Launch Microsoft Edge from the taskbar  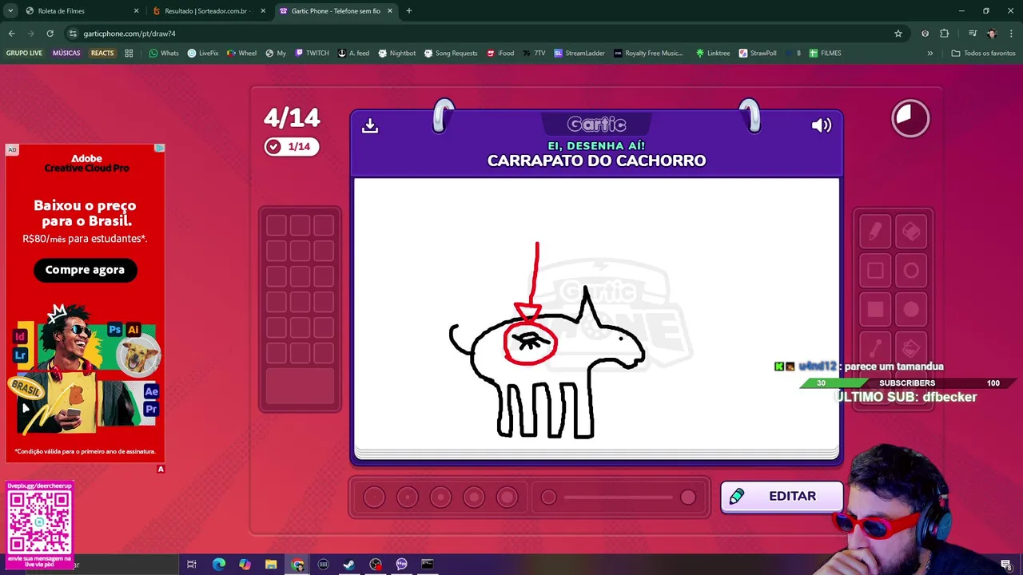(x=218, y=565)
